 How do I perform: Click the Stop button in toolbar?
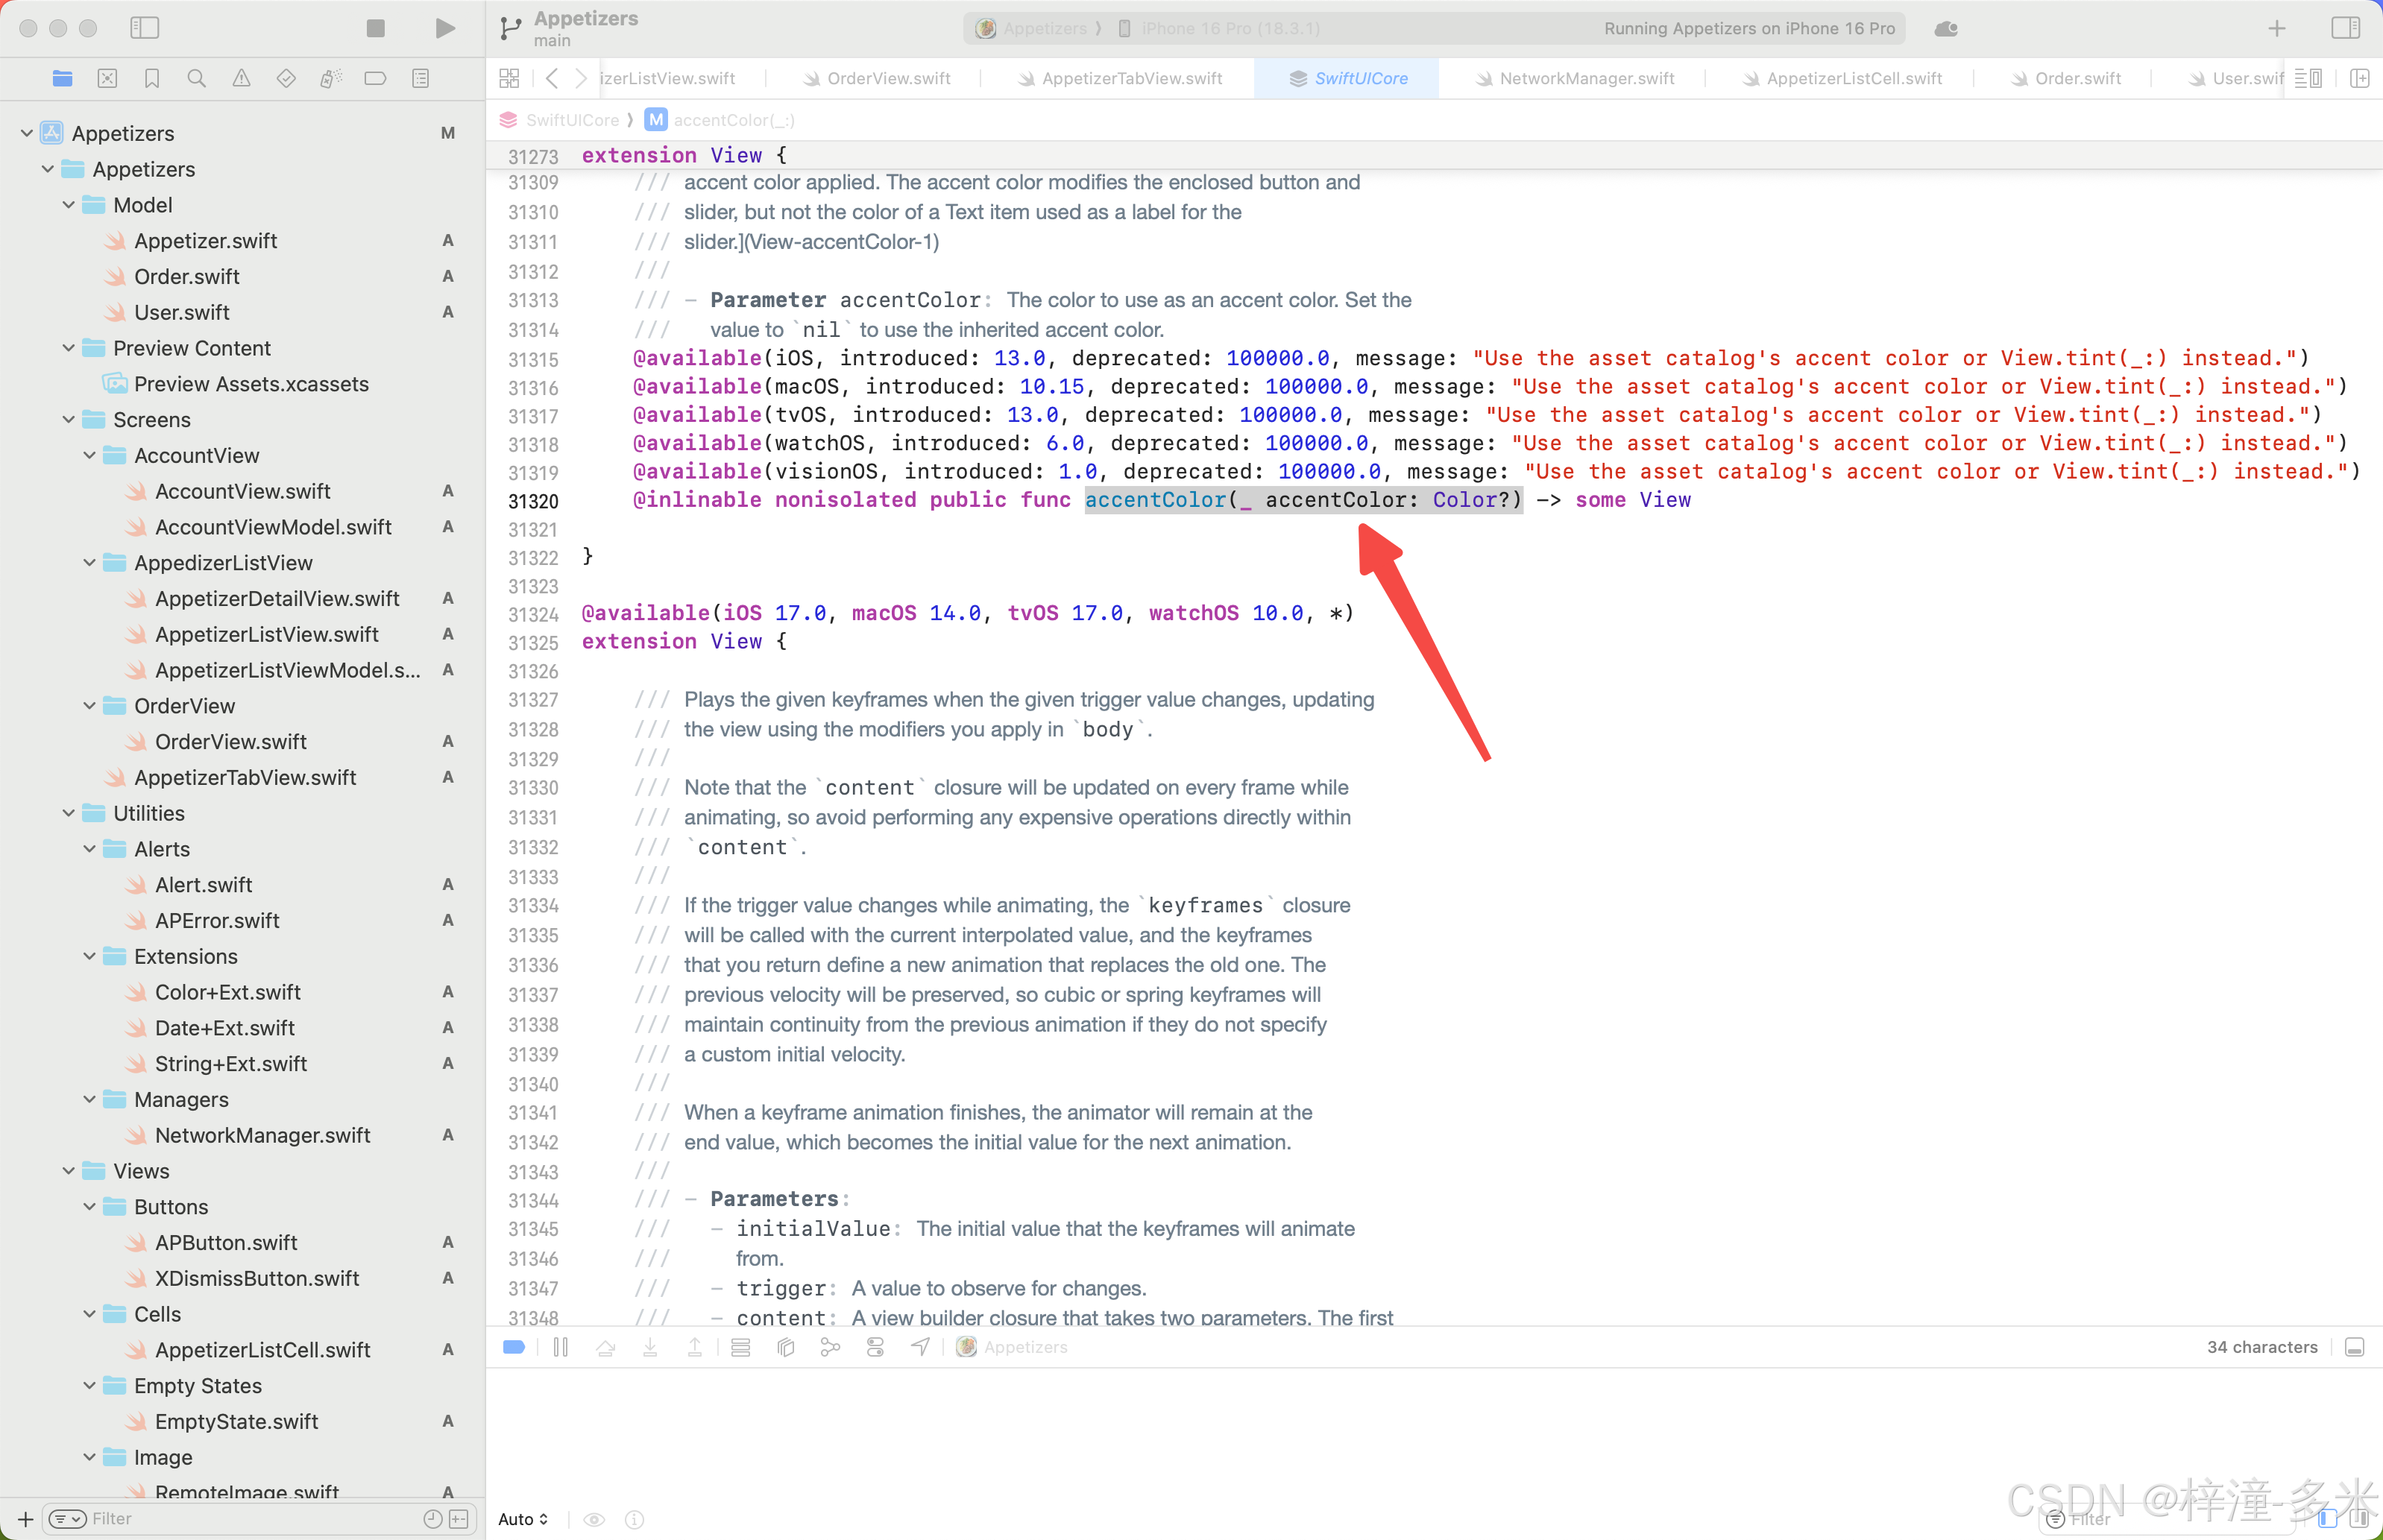[376, 28]
